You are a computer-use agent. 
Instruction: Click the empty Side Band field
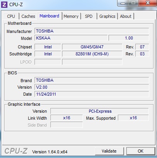(66, 125)
